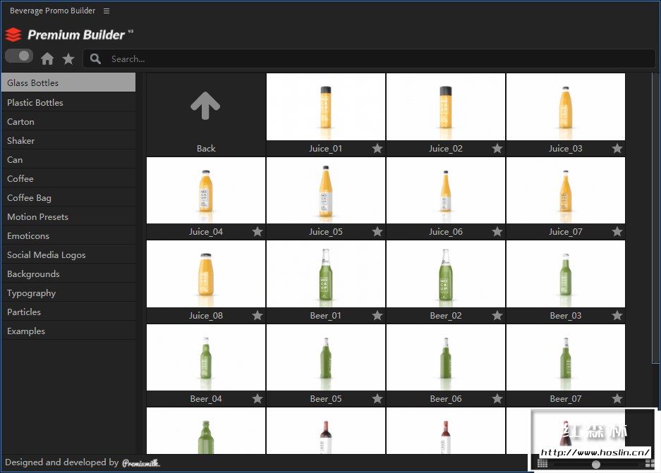Favorite Beer_02 with its star

(497, 315)
